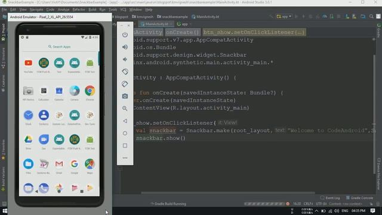The height and width of the screenshot is (215, 382).
Task: Activate the emulator zoom tool
Action: (125, 109)
